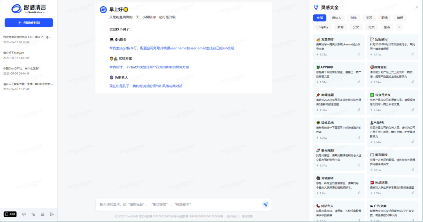Select the 全部 category tab
The height and width of the screenshot is (222, 423).
click(320, 18)
